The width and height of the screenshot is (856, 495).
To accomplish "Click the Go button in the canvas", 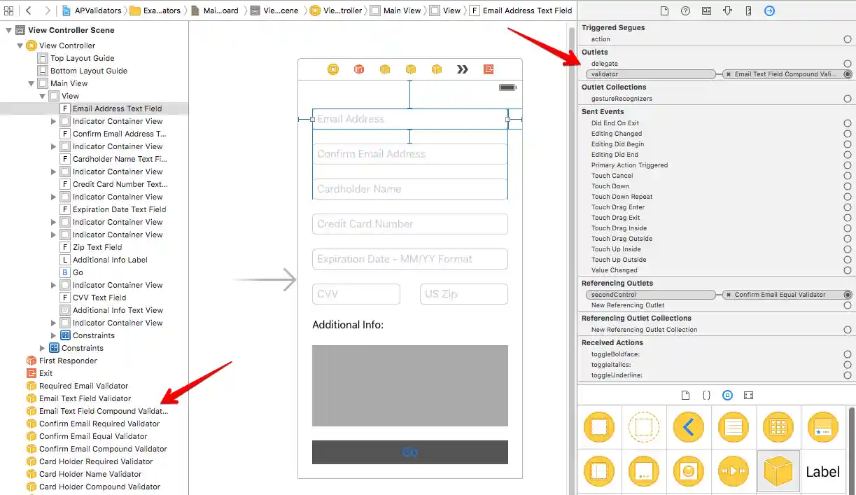I will point(409,452).
